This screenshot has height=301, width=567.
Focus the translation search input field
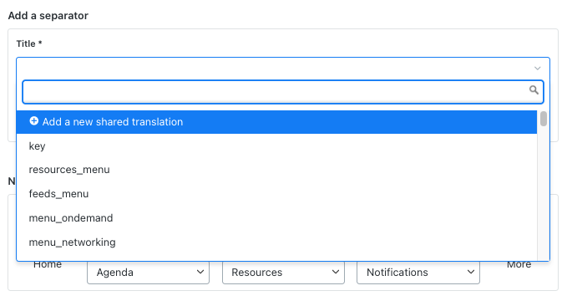[x=283, y=92]
